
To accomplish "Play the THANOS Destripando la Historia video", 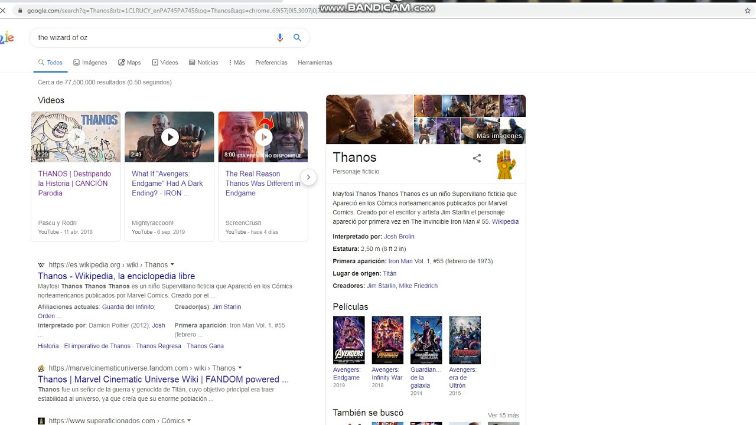I will [x=76, y=137].
